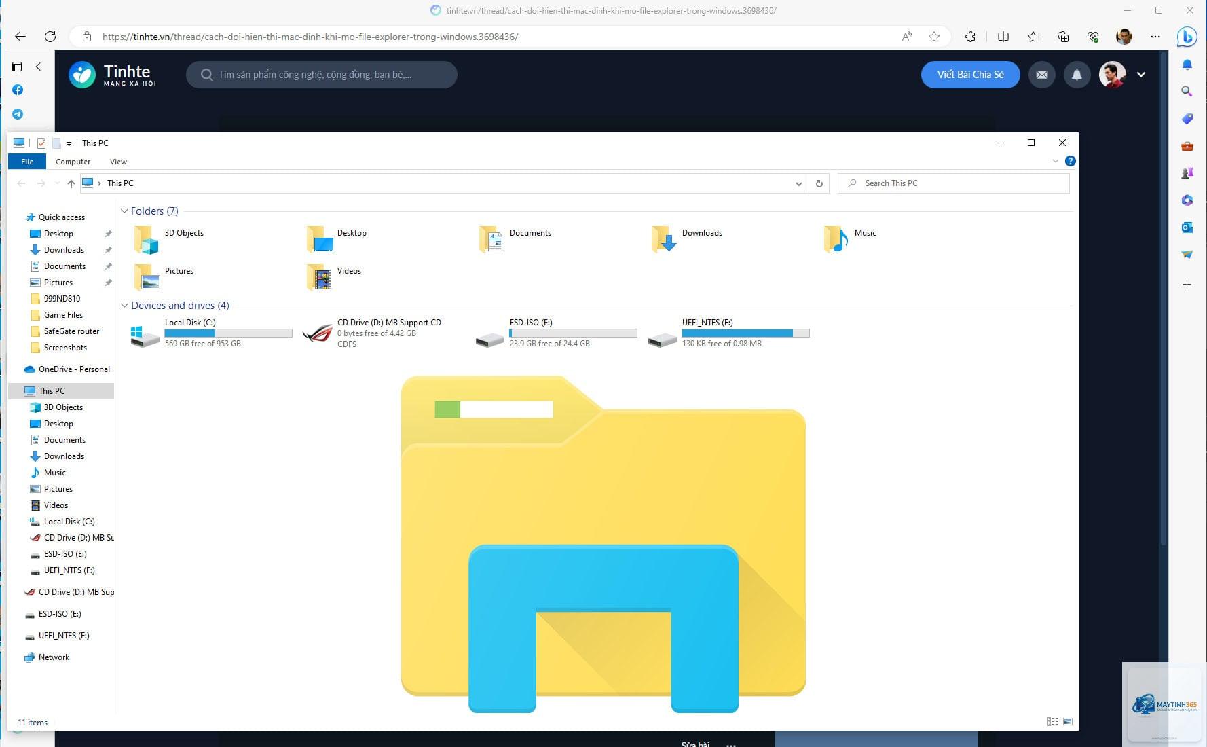This screenshot has height=747, width=1207.
Task: Toggle Edge split screen icon
Action: pyautogui.click(x=1003, y=37)
